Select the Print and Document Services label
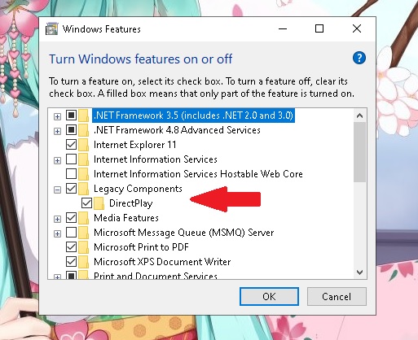Screen dimensions: 418x340 (156, 276)
